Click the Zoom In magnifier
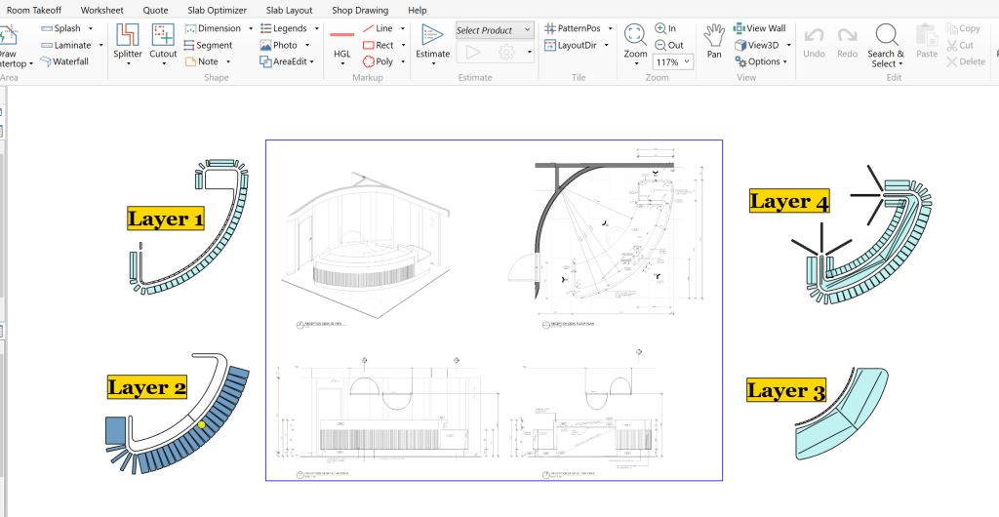The height and width of the screenshot is (517, 999). (x=665, y=29)
